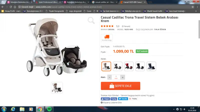Open Internet Explorer from the taskbar
The image size is (200, 112).
click(x=13, y=109)
